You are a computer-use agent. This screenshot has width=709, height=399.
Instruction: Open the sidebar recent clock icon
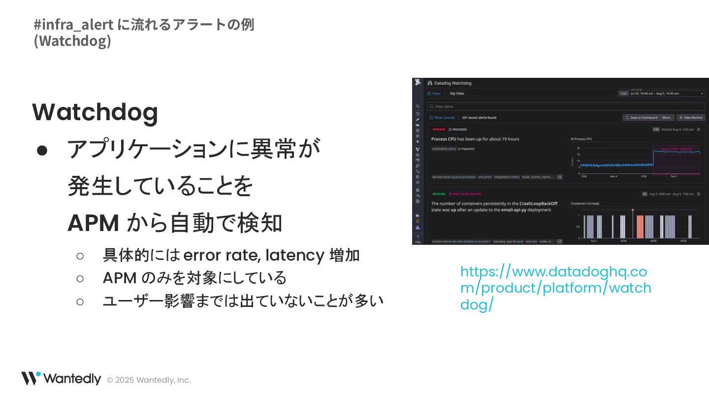click(x=418, y=114)
